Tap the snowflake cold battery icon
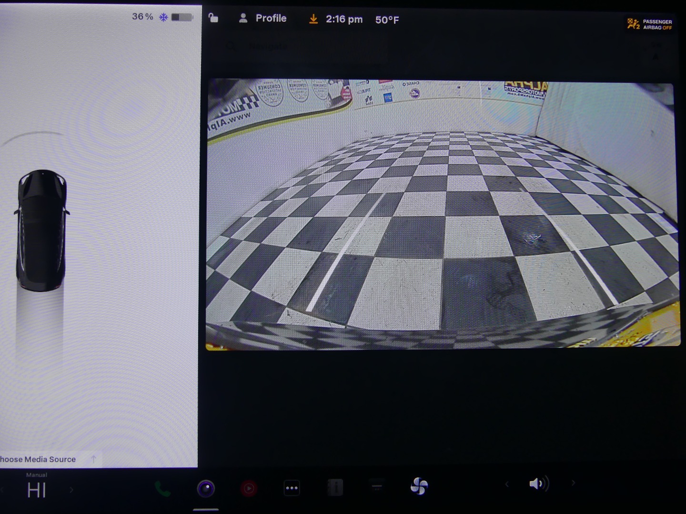686x514 pixels. pyautogui.click(x=163, y=18)
